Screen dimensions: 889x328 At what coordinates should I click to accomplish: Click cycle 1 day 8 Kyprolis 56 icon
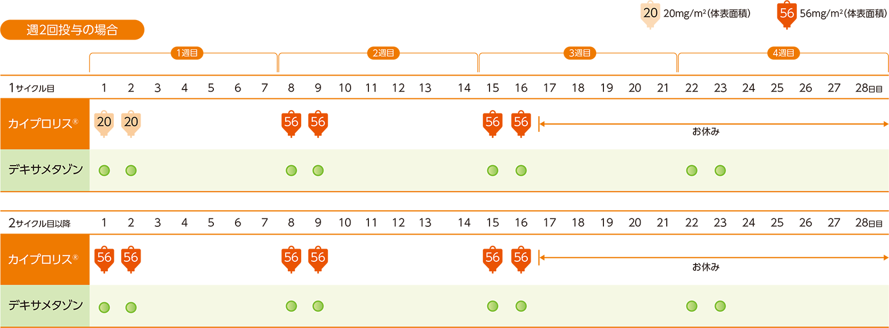(291, 123)
